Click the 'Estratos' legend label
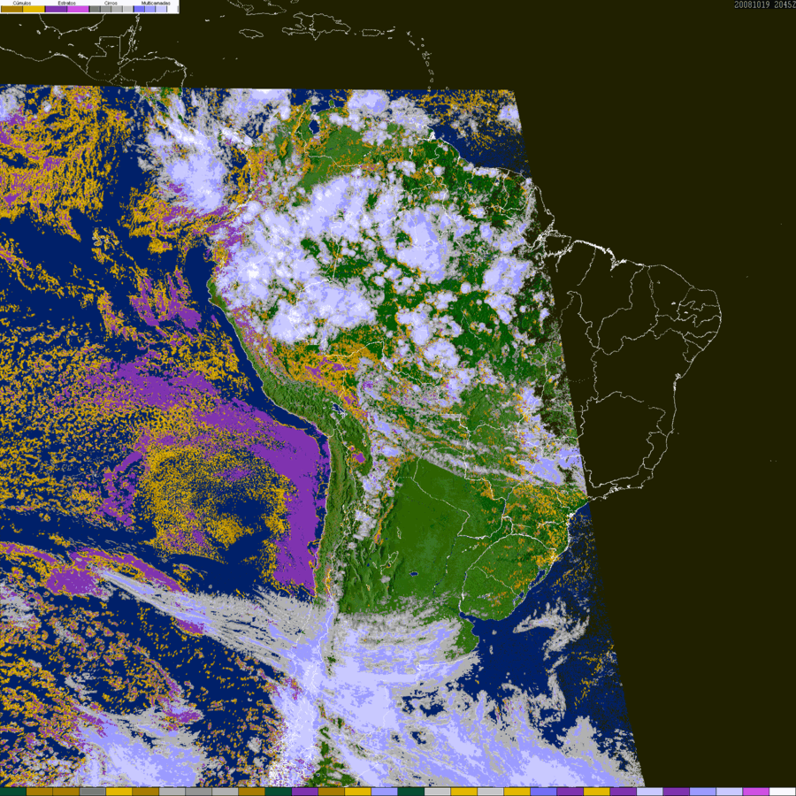 pos(67,3)
